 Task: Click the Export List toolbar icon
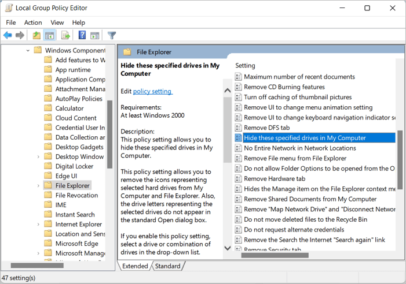pos(65,36)
